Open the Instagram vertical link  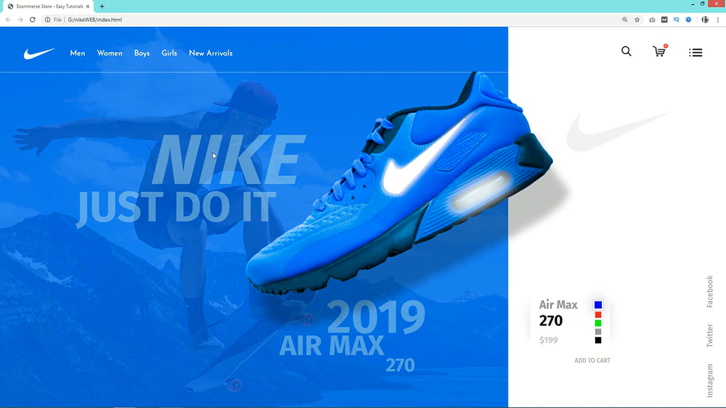(710, 380)
